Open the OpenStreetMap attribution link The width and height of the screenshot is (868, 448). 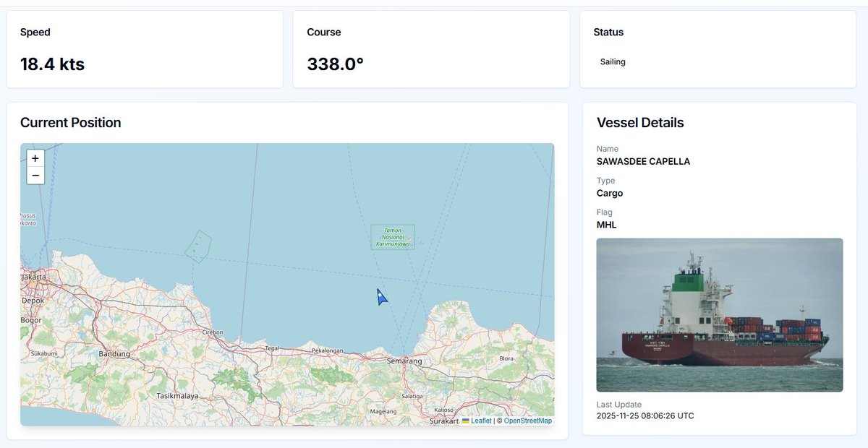click(527, 421)
